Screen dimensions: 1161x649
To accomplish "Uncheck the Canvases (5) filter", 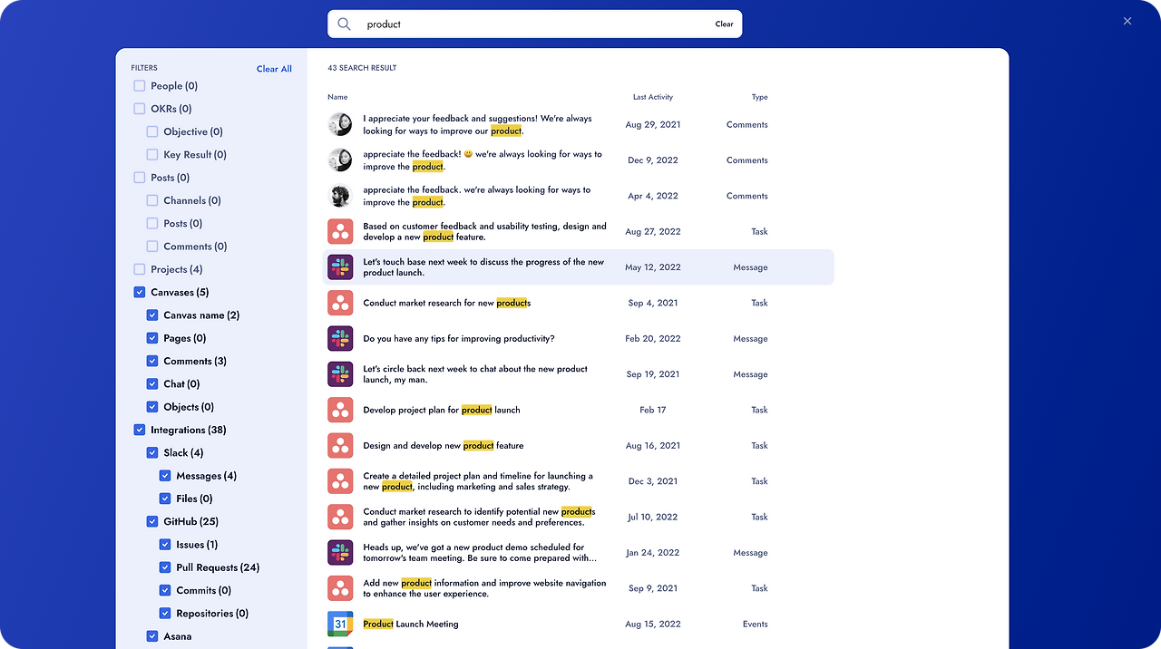I will [x=140, y=292].
